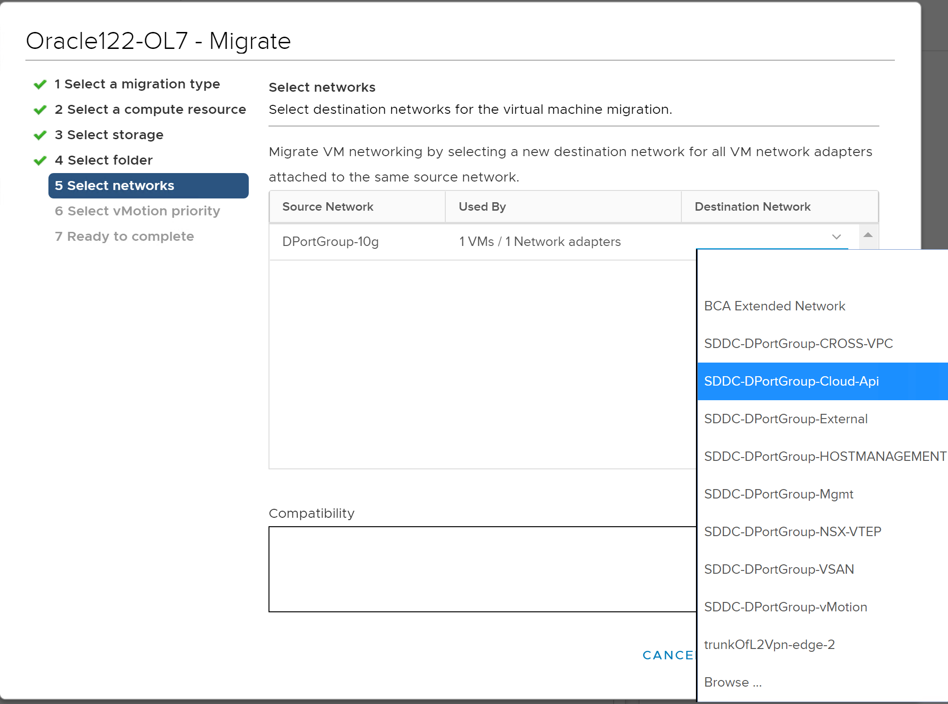Choose trunkOfL2Vpn-edge-2 network

click(x=769, y=645)
